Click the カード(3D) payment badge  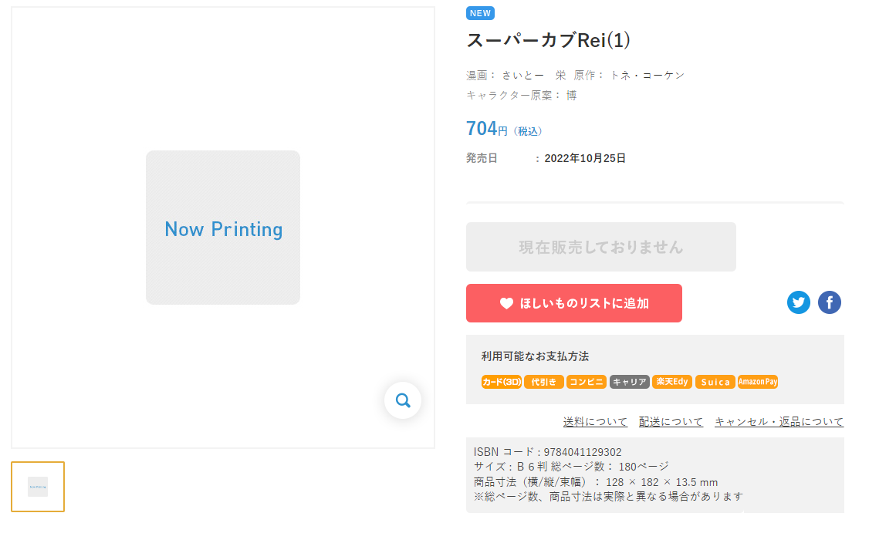point(502,382)
